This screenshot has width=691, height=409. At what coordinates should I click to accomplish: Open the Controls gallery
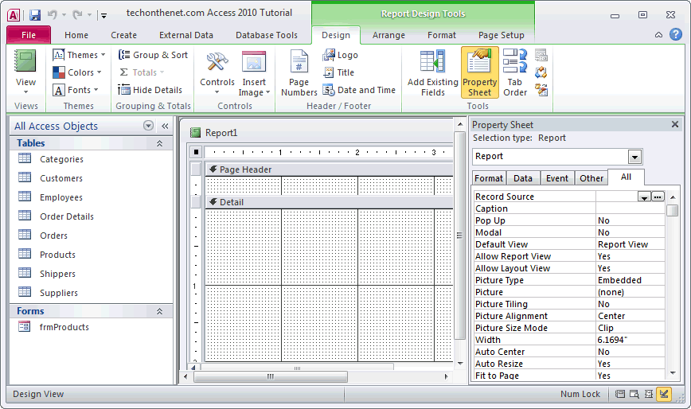(x=217, y=73)
